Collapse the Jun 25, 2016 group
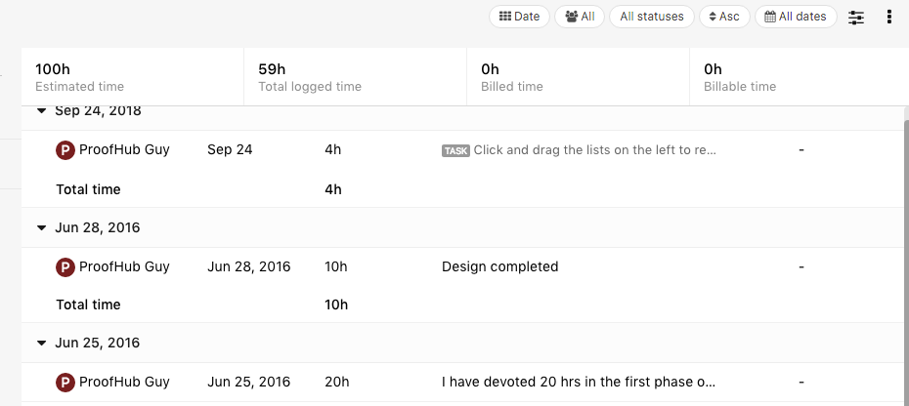 [x=41, y=344]
